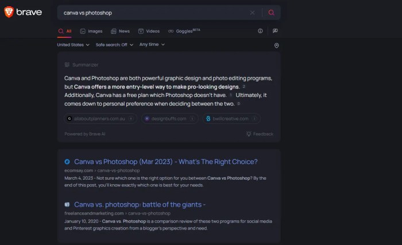The width and height of the screenshot is (402, 245).
Task: Click citation number 1 after doesn't have
Action: pyautogui.click(x=230, y=95)
